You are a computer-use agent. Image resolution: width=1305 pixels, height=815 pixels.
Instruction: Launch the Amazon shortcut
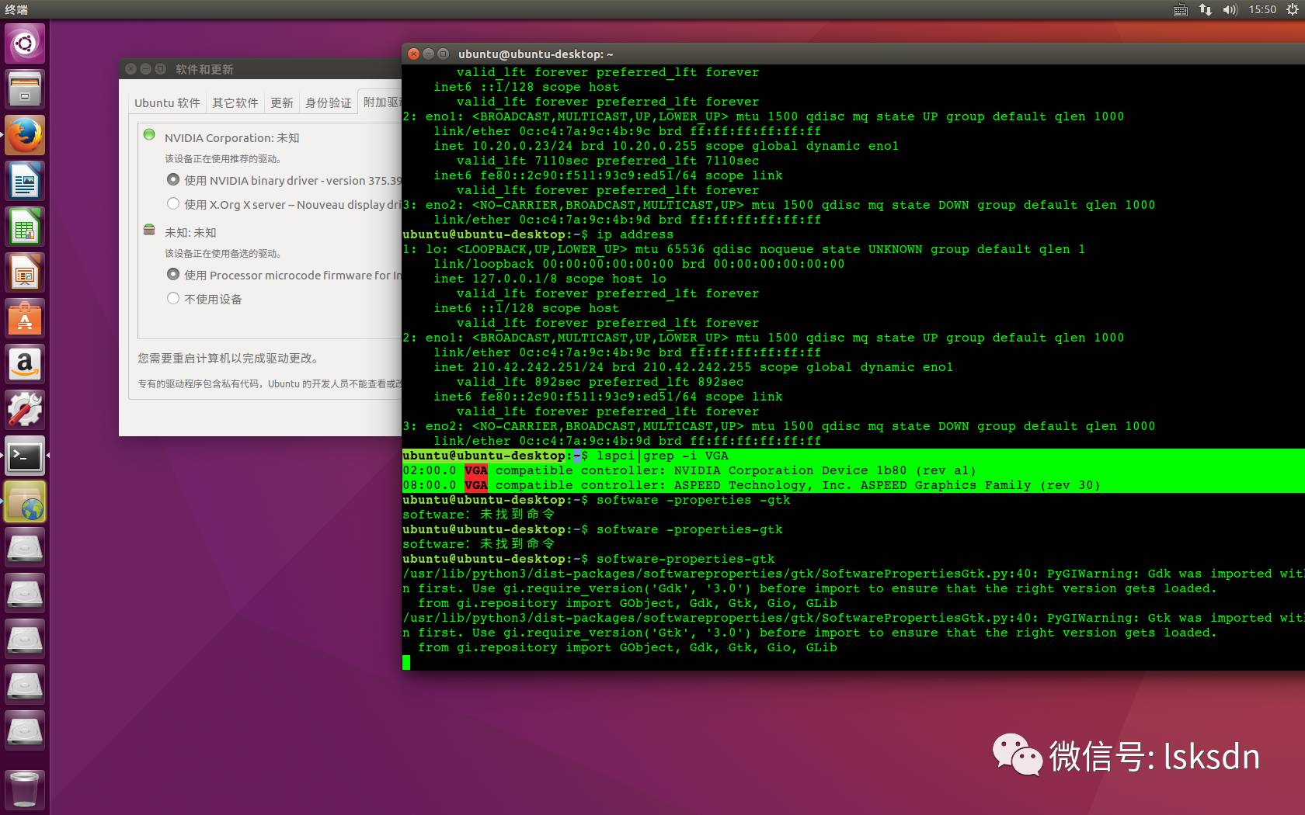tap(24, 364)
